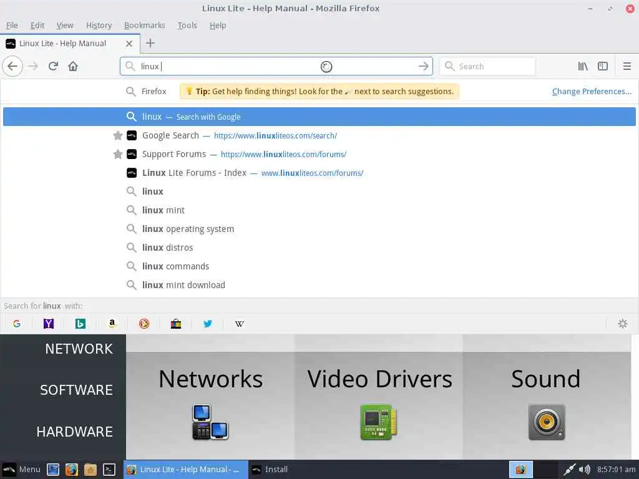The image size is (639, 479).
Task: Close the Linux Lite - Help Manual tab
Action: click(x=129, y=44)
